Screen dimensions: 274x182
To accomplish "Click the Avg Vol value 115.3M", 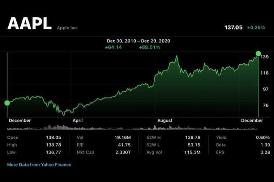I will (192, 152).
